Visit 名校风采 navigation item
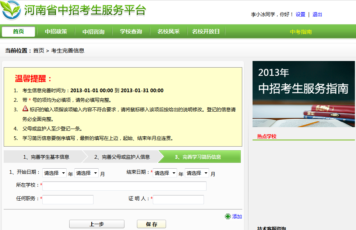356x230 pixels. (x=169, y=32)
